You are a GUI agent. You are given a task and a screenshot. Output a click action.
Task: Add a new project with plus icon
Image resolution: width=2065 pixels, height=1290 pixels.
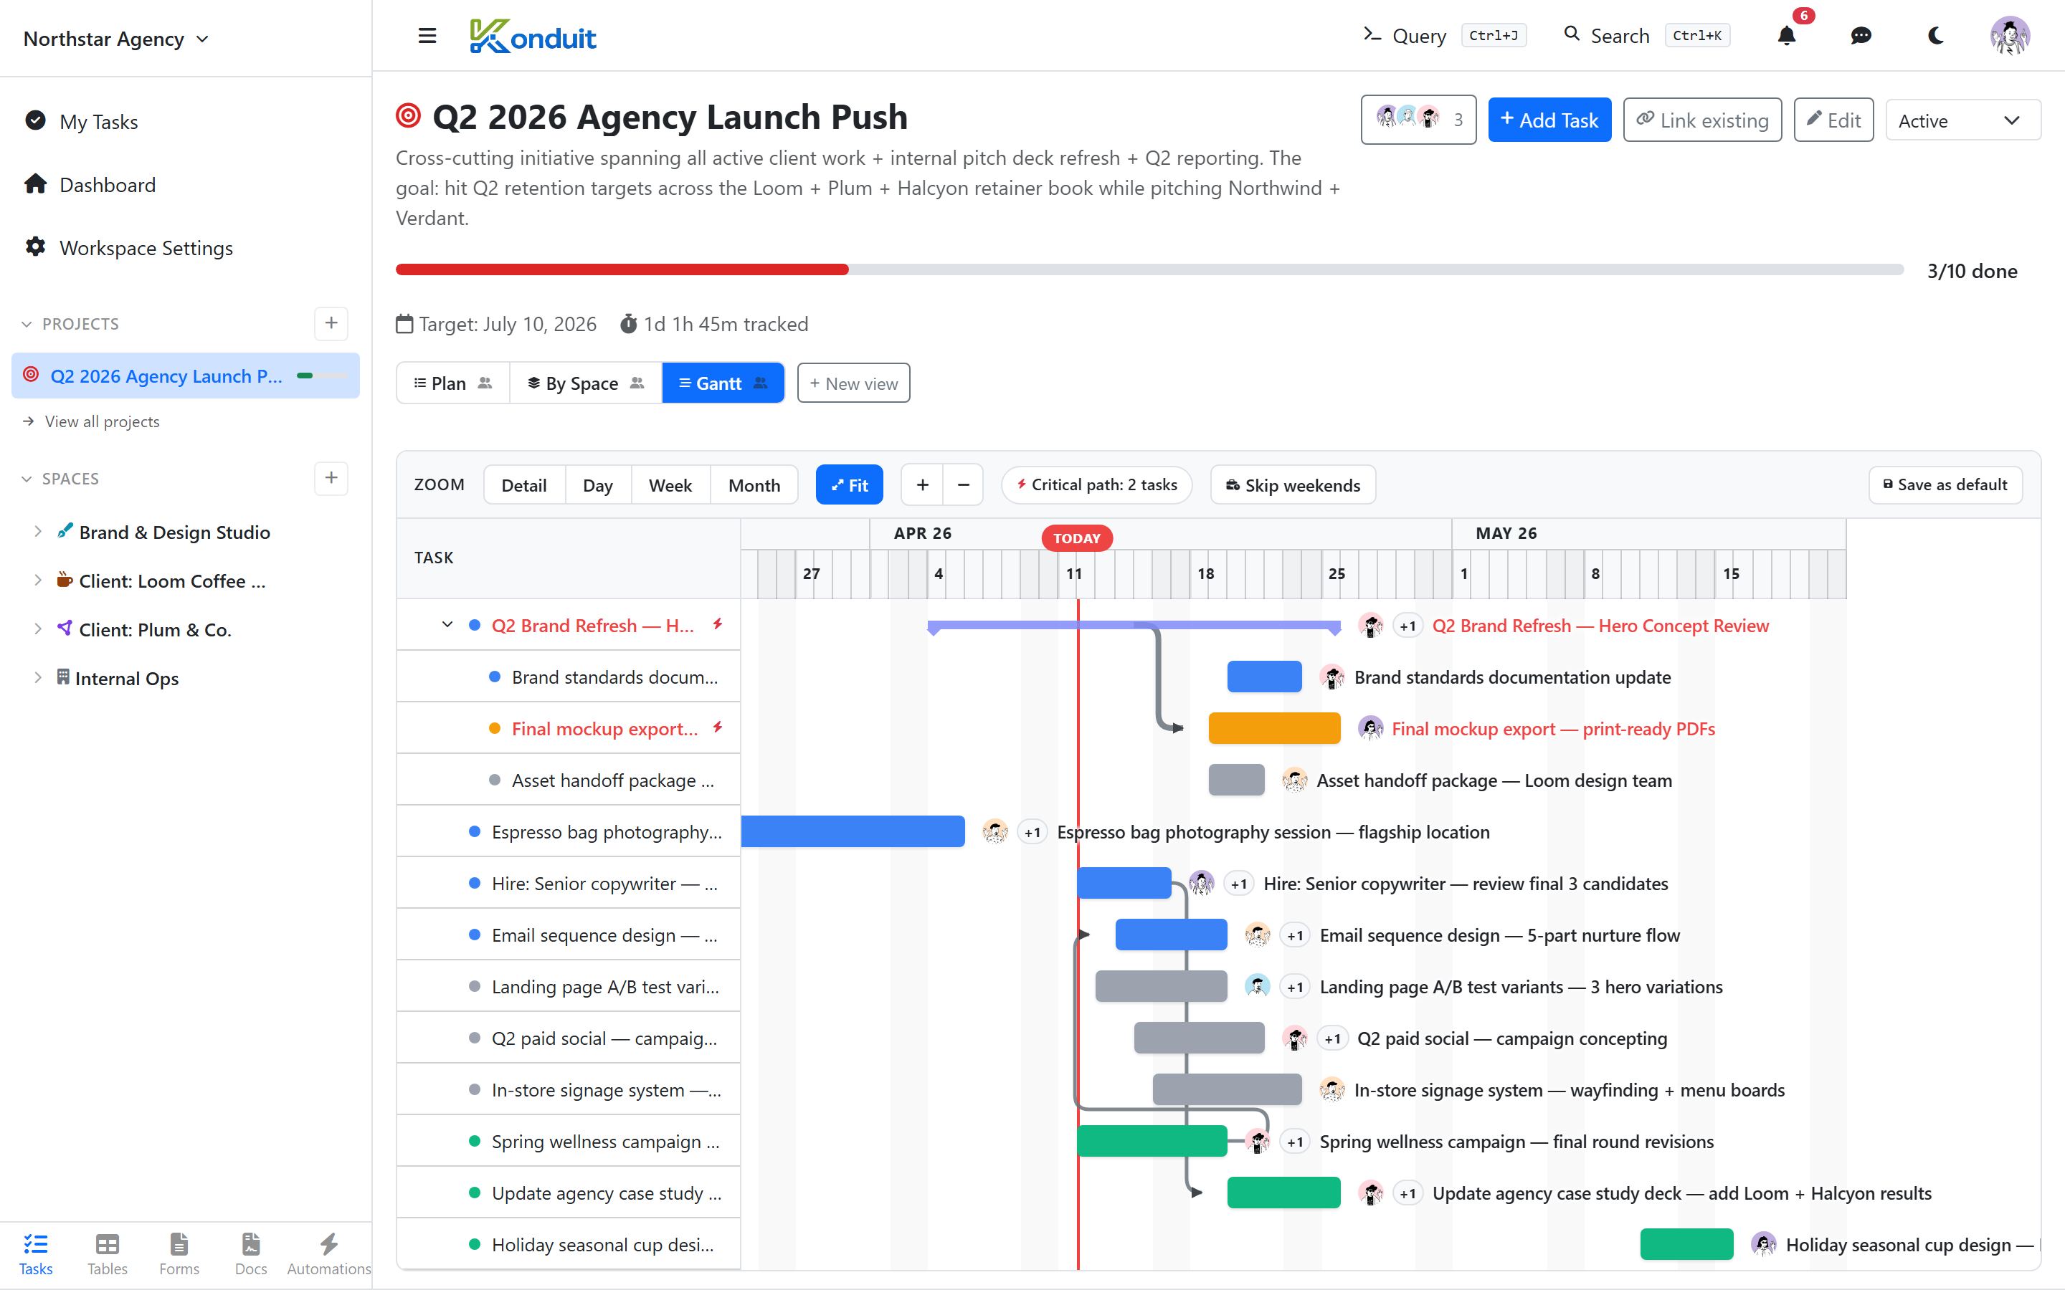[x=331, y=323]
